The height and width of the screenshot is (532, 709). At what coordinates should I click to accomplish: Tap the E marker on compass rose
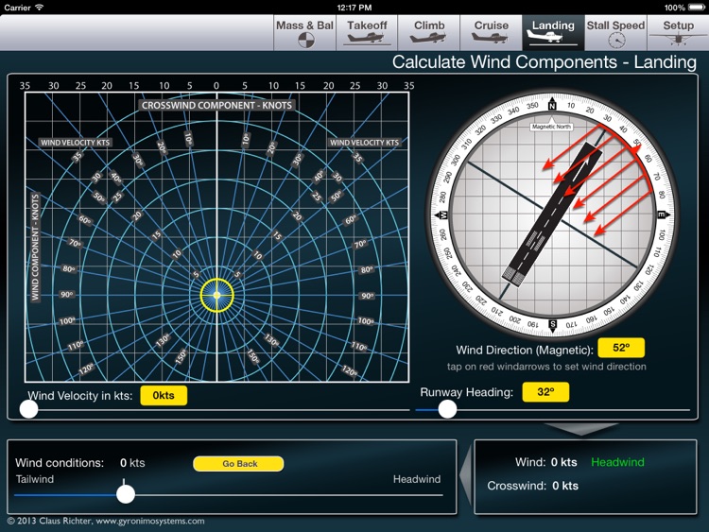(662, 215)
